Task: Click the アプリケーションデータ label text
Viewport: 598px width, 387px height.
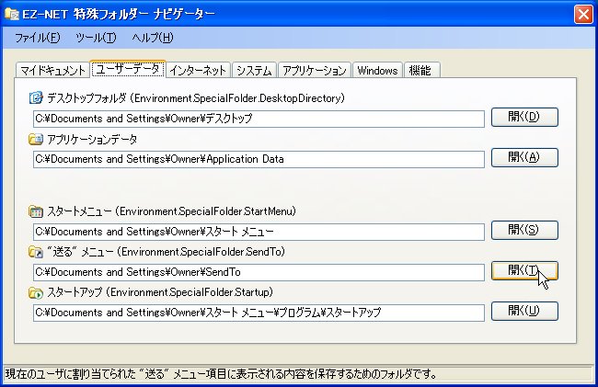Action: pyautogui.click(x=92, y=140)
